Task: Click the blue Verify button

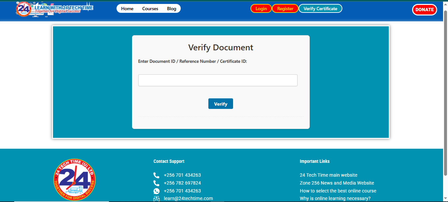Action: pos(221,104)
